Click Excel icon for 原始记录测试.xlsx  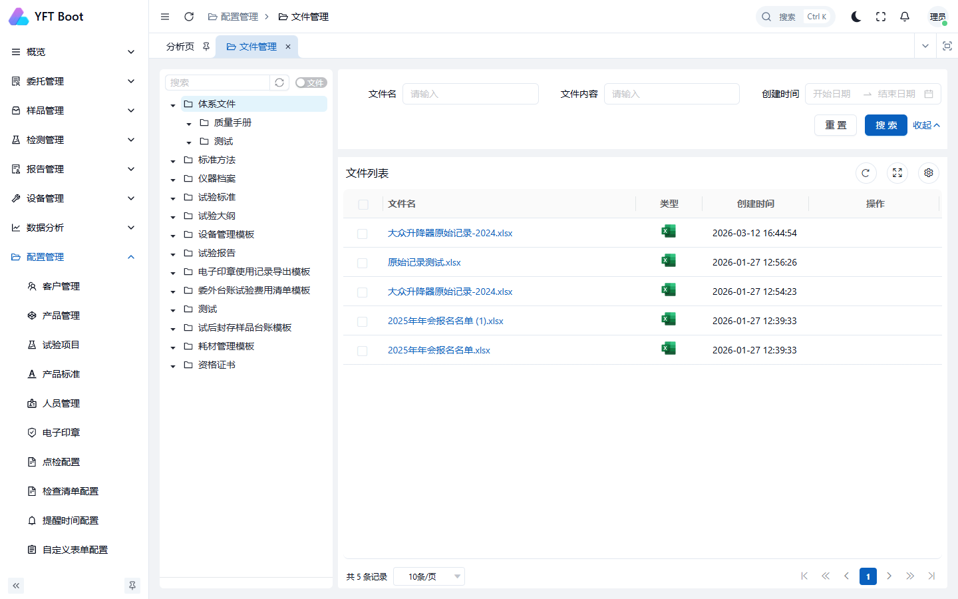pos(669,260)
